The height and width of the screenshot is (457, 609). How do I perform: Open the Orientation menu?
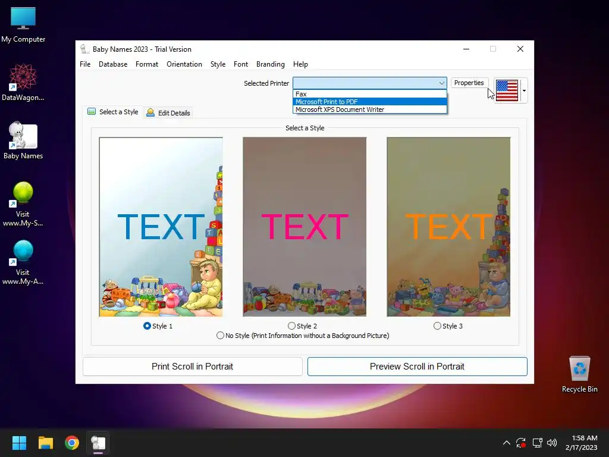coord(184,64)
